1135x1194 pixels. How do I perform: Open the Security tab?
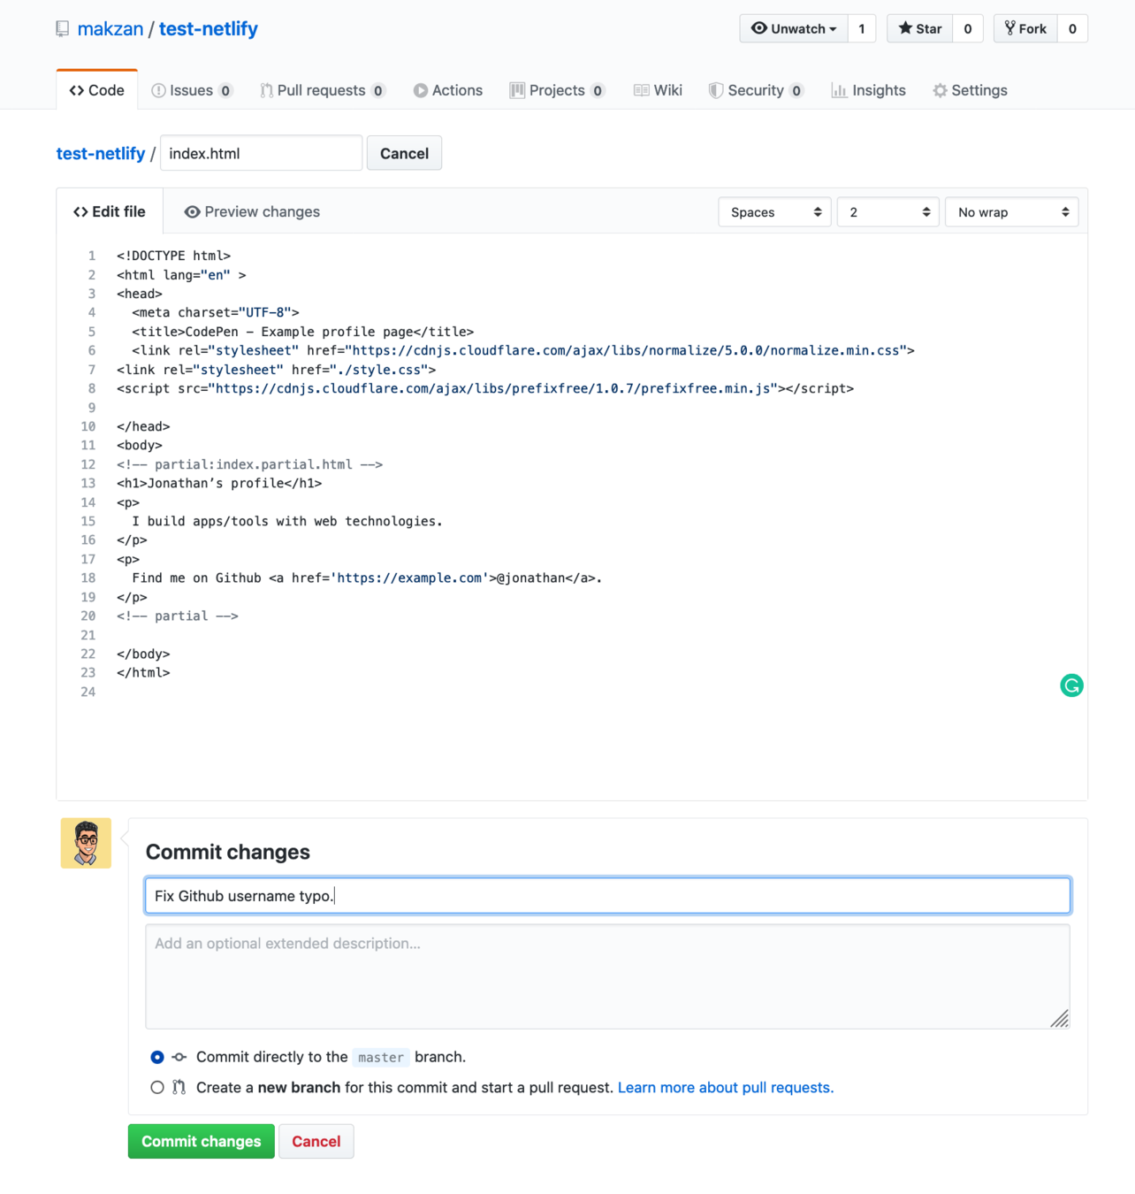tap(756, 90)
